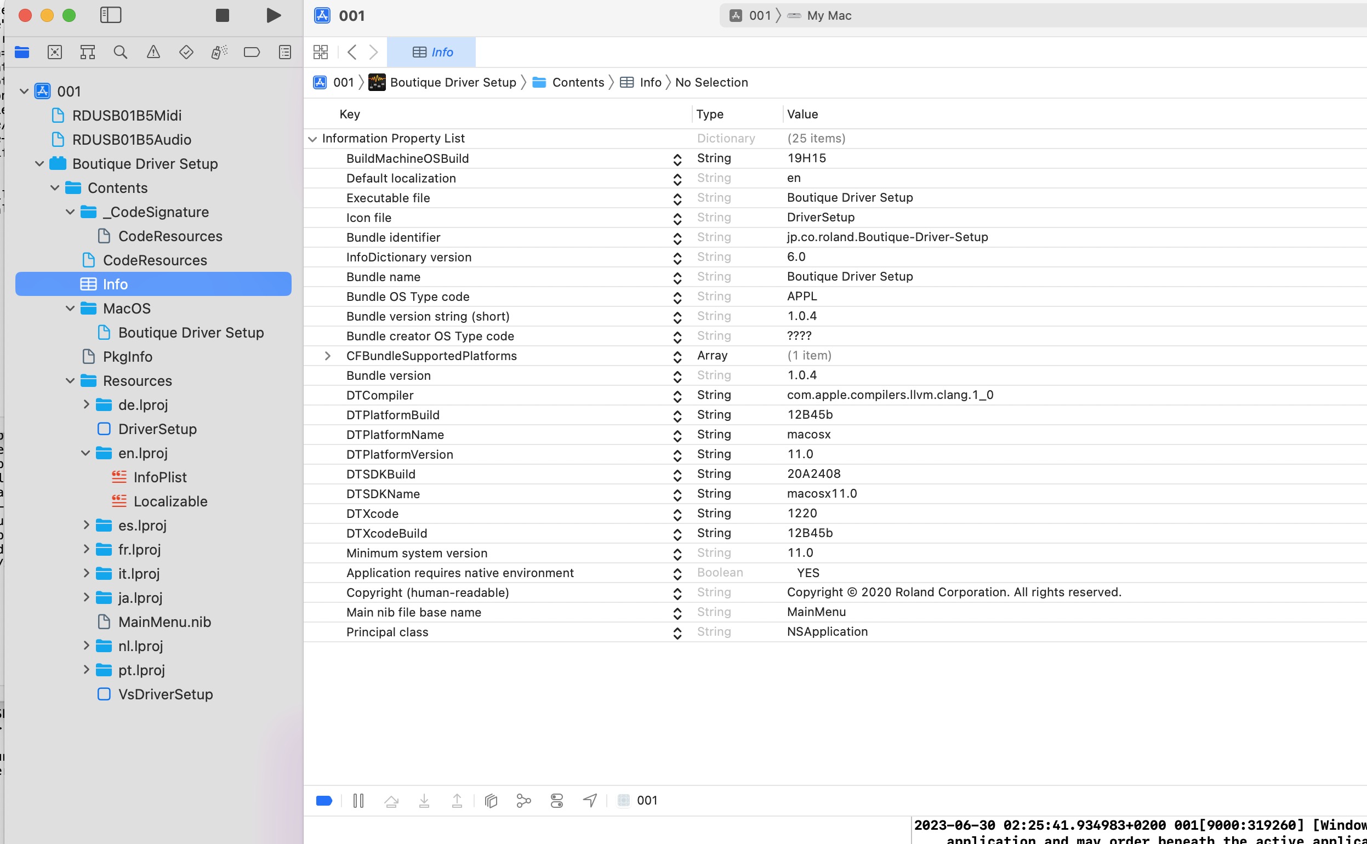The width and height of the screenshot is (1367, 844).
Task: Collapse the 001 project root
Action: 24,91
